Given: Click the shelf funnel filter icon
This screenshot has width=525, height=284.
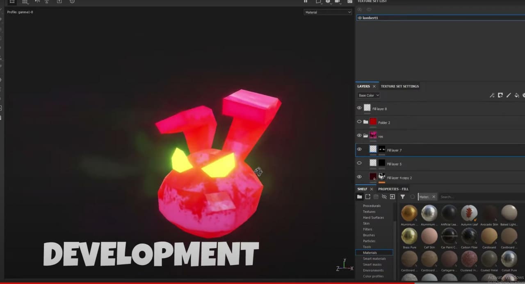Looking at the screenshot, I should pos(403,197).
